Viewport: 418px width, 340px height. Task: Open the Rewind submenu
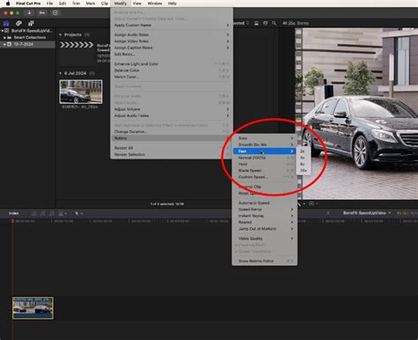point(265,222)
